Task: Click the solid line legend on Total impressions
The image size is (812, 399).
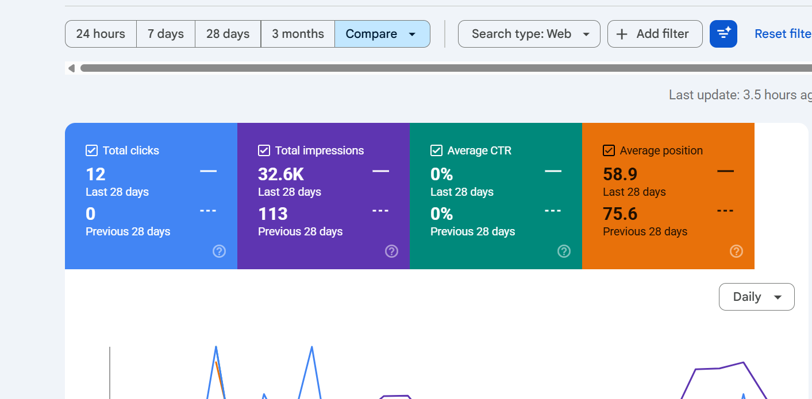Action: pyautogui.click(x=380, y=171)
